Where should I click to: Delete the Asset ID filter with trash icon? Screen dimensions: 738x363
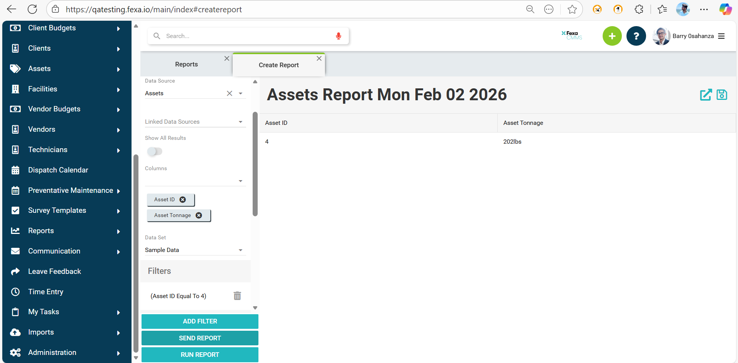tap(237, 296)
